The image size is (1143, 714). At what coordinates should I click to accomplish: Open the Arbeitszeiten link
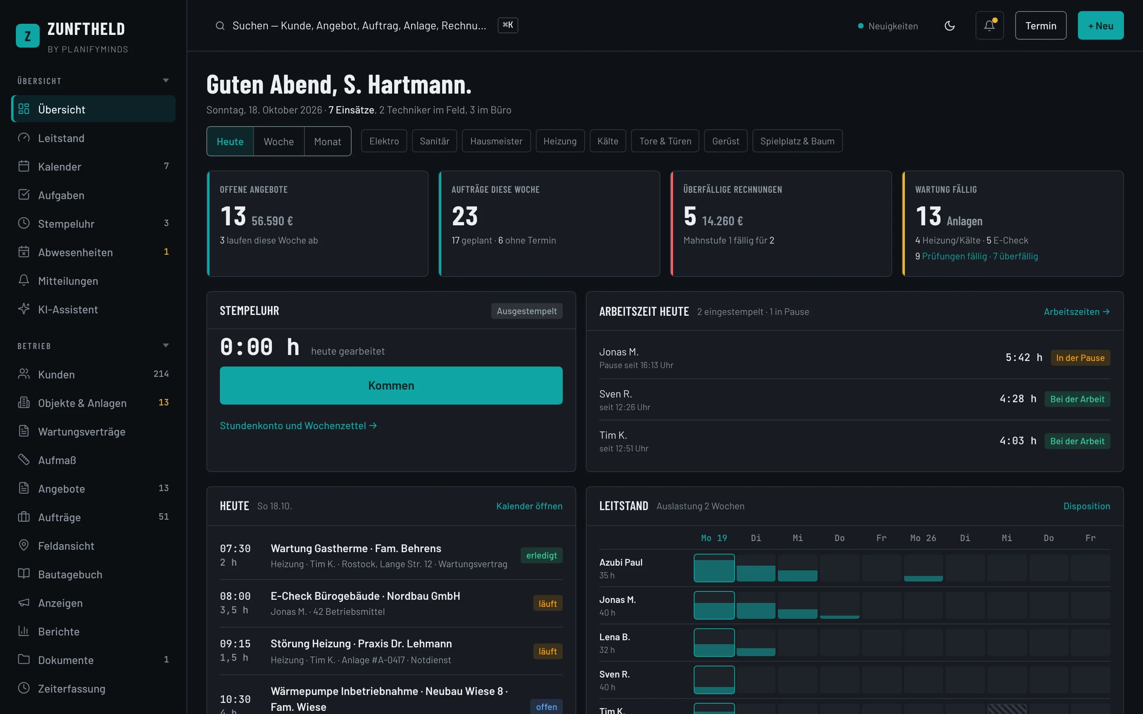coord(1076,312)
